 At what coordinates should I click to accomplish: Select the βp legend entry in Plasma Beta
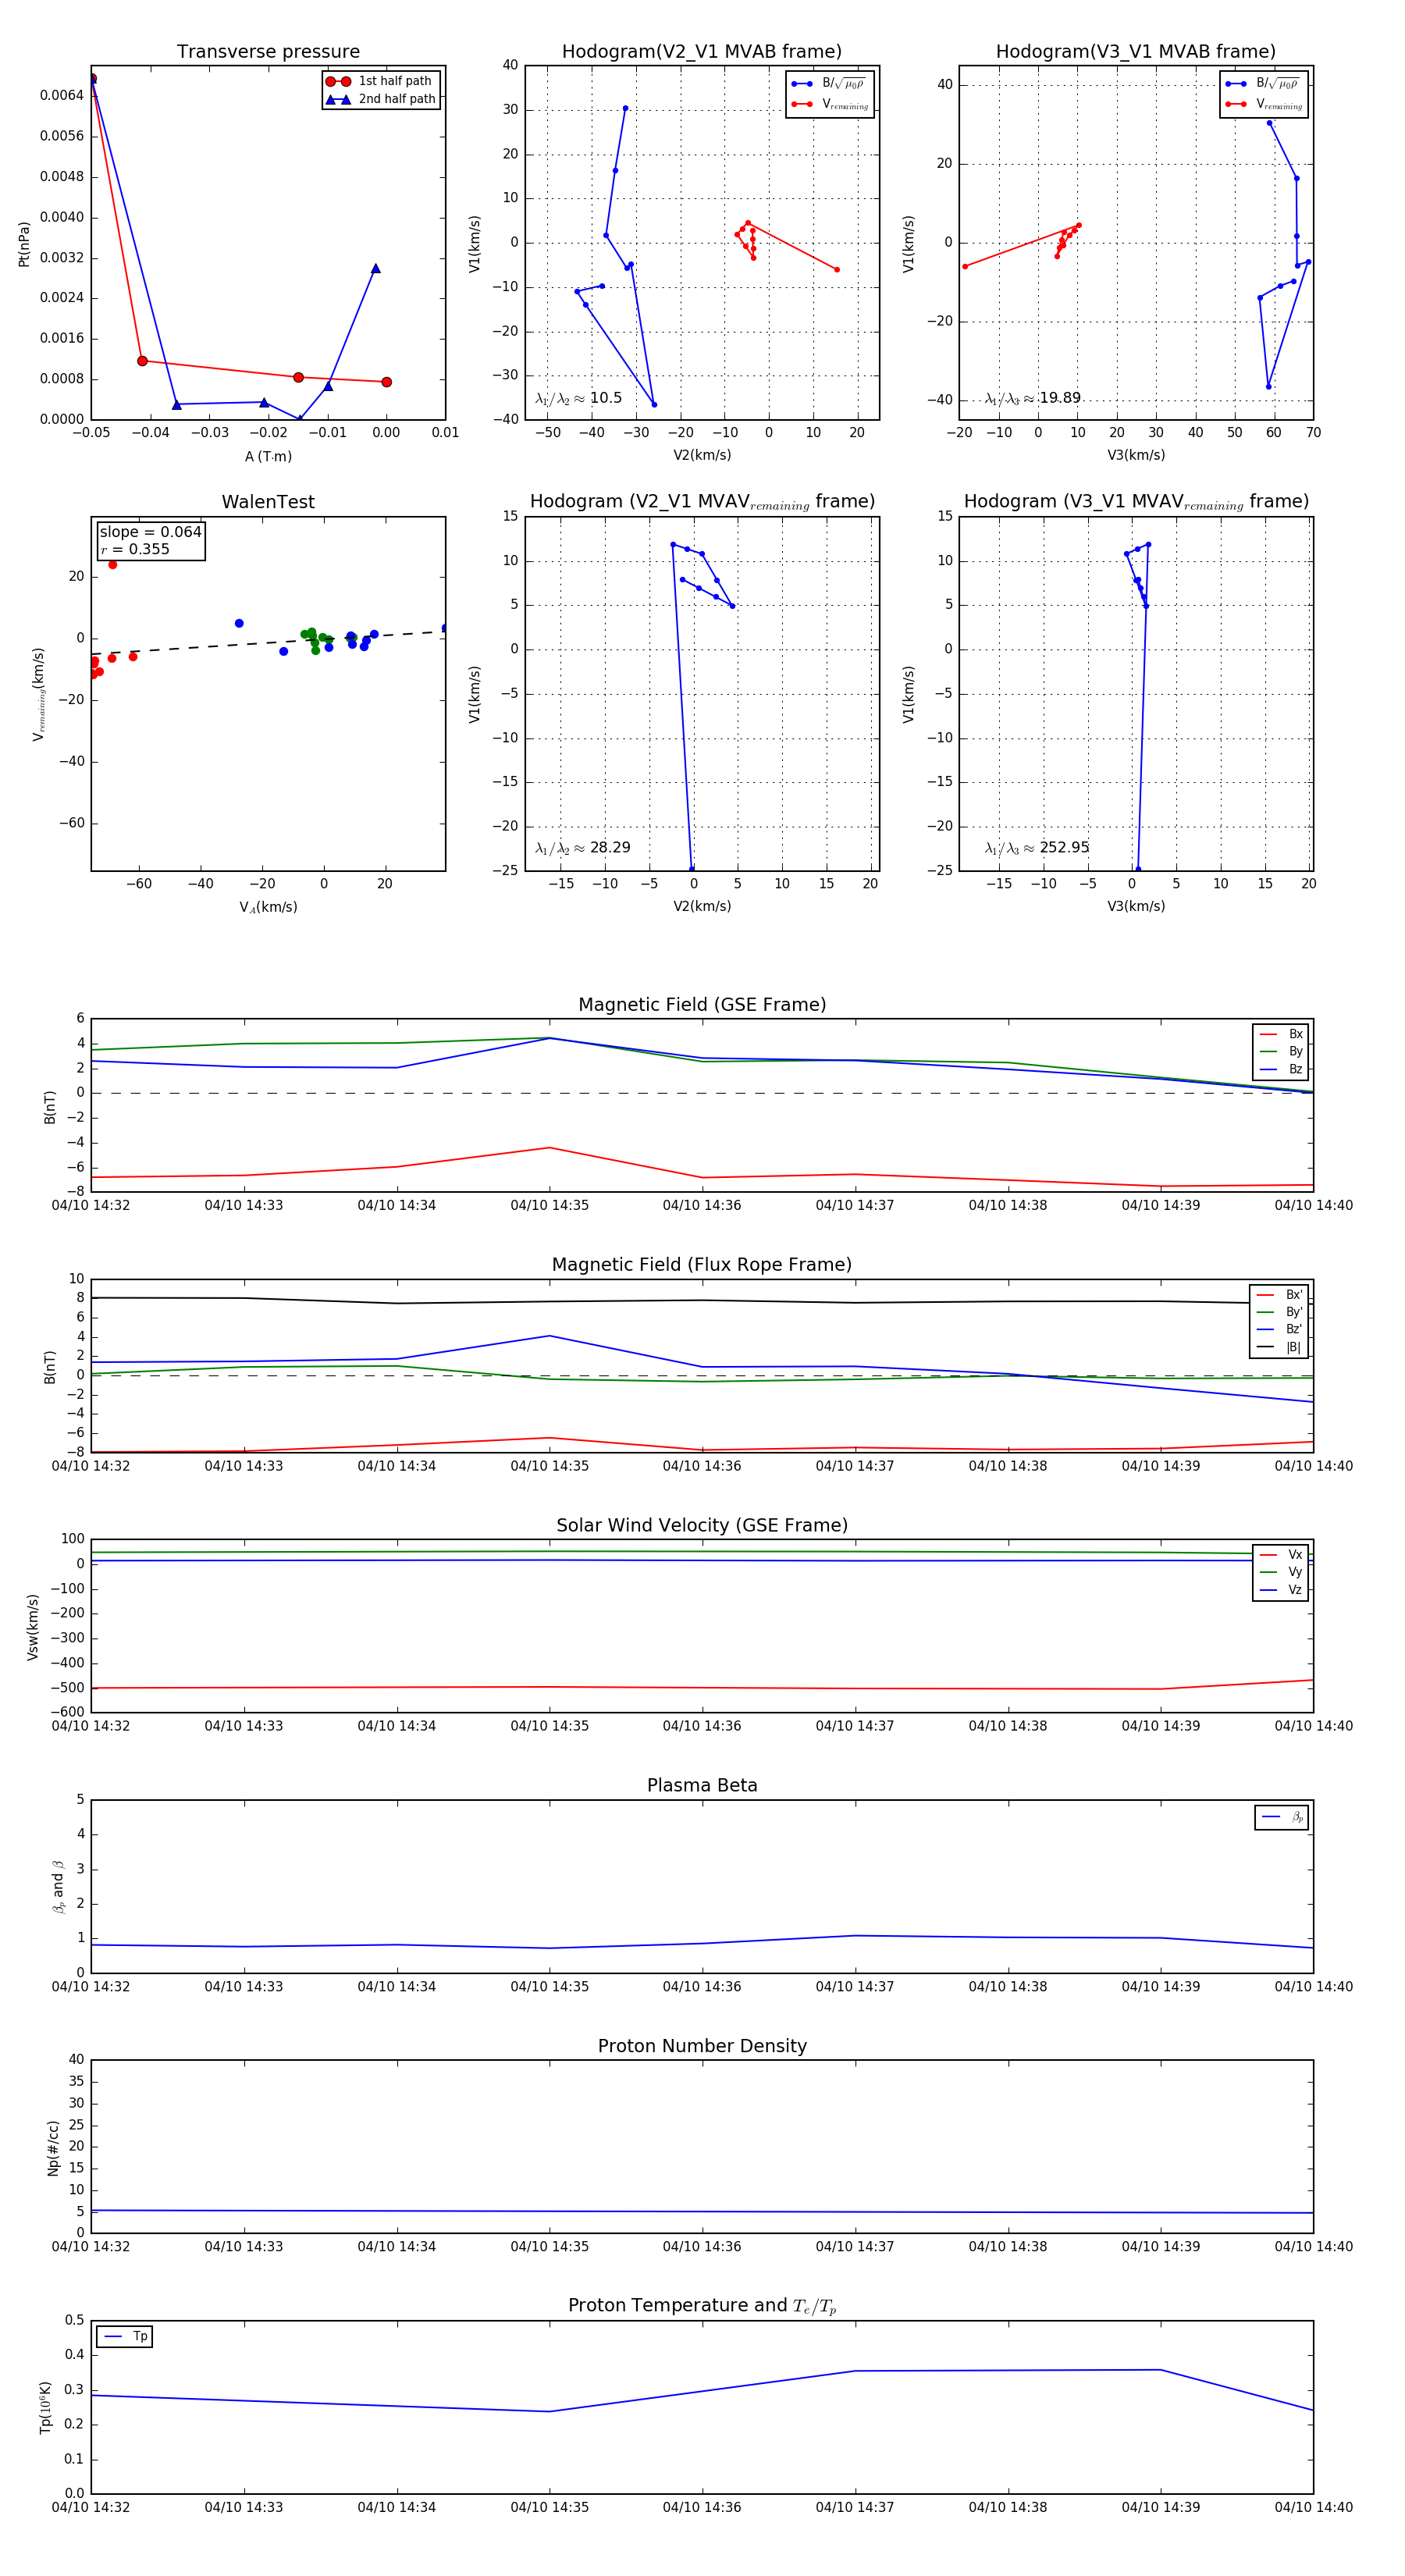click(1283, 1817)
